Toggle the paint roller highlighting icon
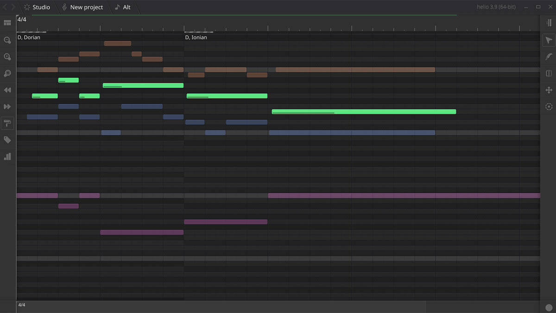This screenshot has height=313, width=556. pos(7,123)
